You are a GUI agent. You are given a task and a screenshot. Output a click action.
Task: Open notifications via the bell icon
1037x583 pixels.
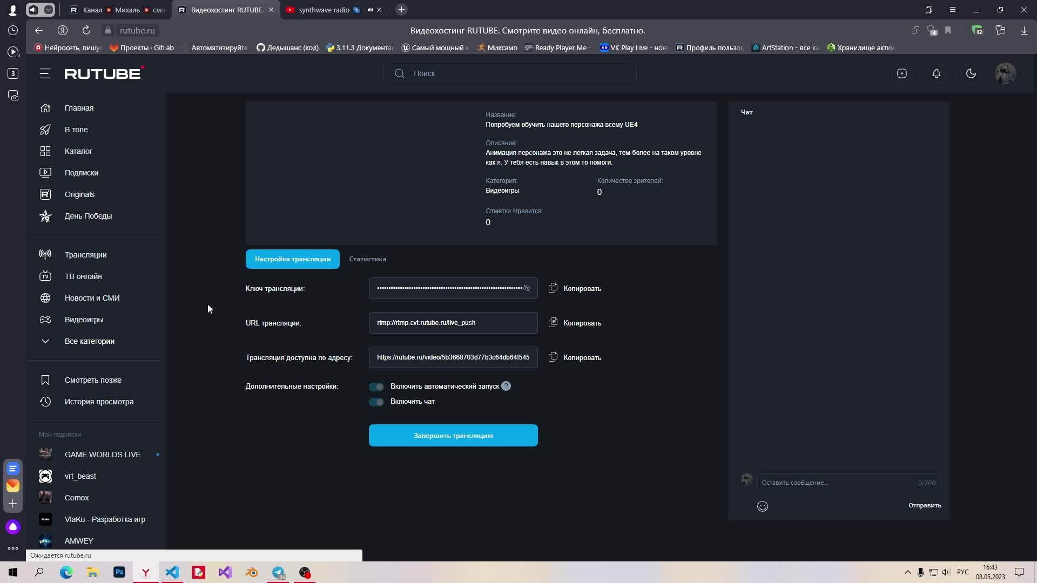pos(937,73)
